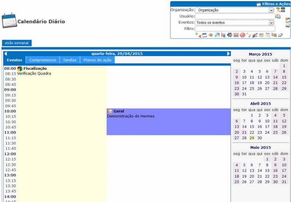Switch to the Compromissos tab
The width and height of the screenshot is (291, 202).
43,60
